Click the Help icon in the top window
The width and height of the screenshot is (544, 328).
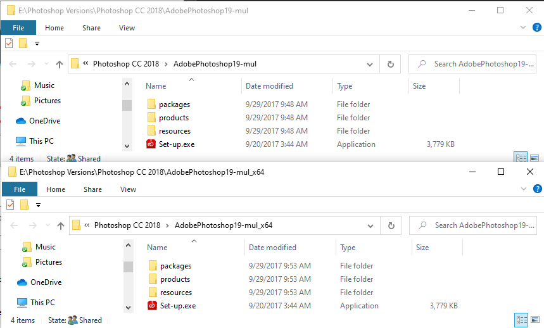click(538, 28)
